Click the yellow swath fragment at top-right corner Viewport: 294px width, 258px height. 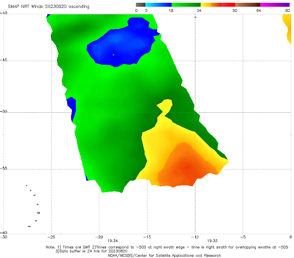tap(287, 29)
